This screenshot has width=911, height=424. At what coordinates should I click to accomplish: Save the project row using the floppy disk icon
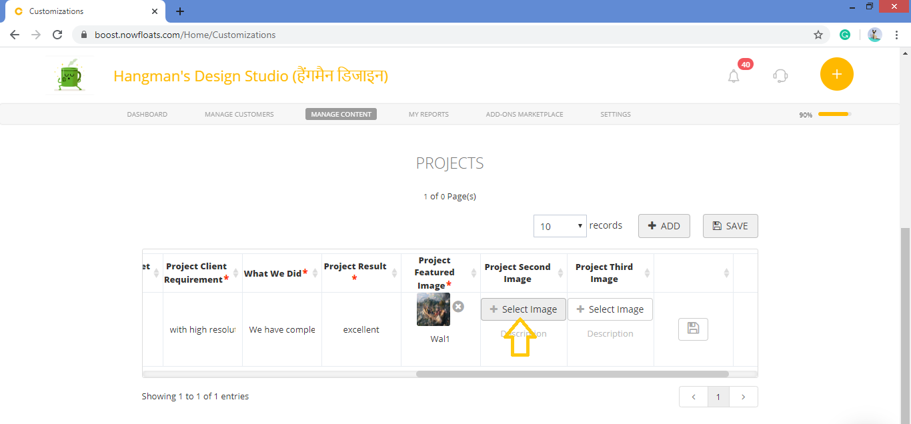693,329
